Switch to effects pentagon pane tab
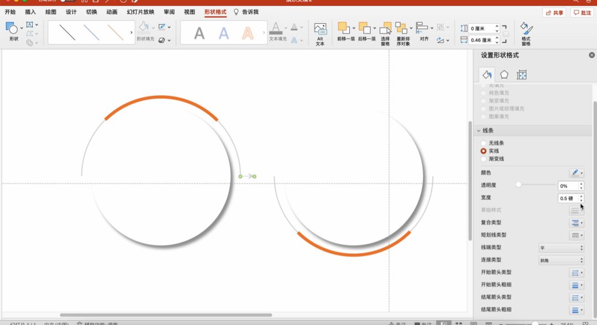597x325 pixels. point(504,74)
